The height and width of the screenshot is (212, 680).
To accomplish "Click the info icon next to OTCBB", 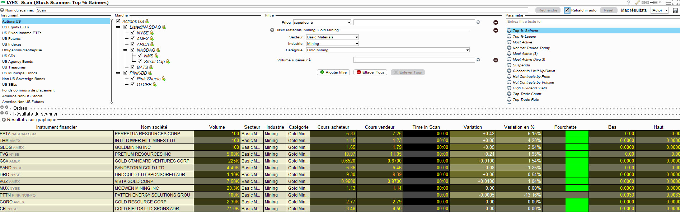I will (x=155, y=84).
